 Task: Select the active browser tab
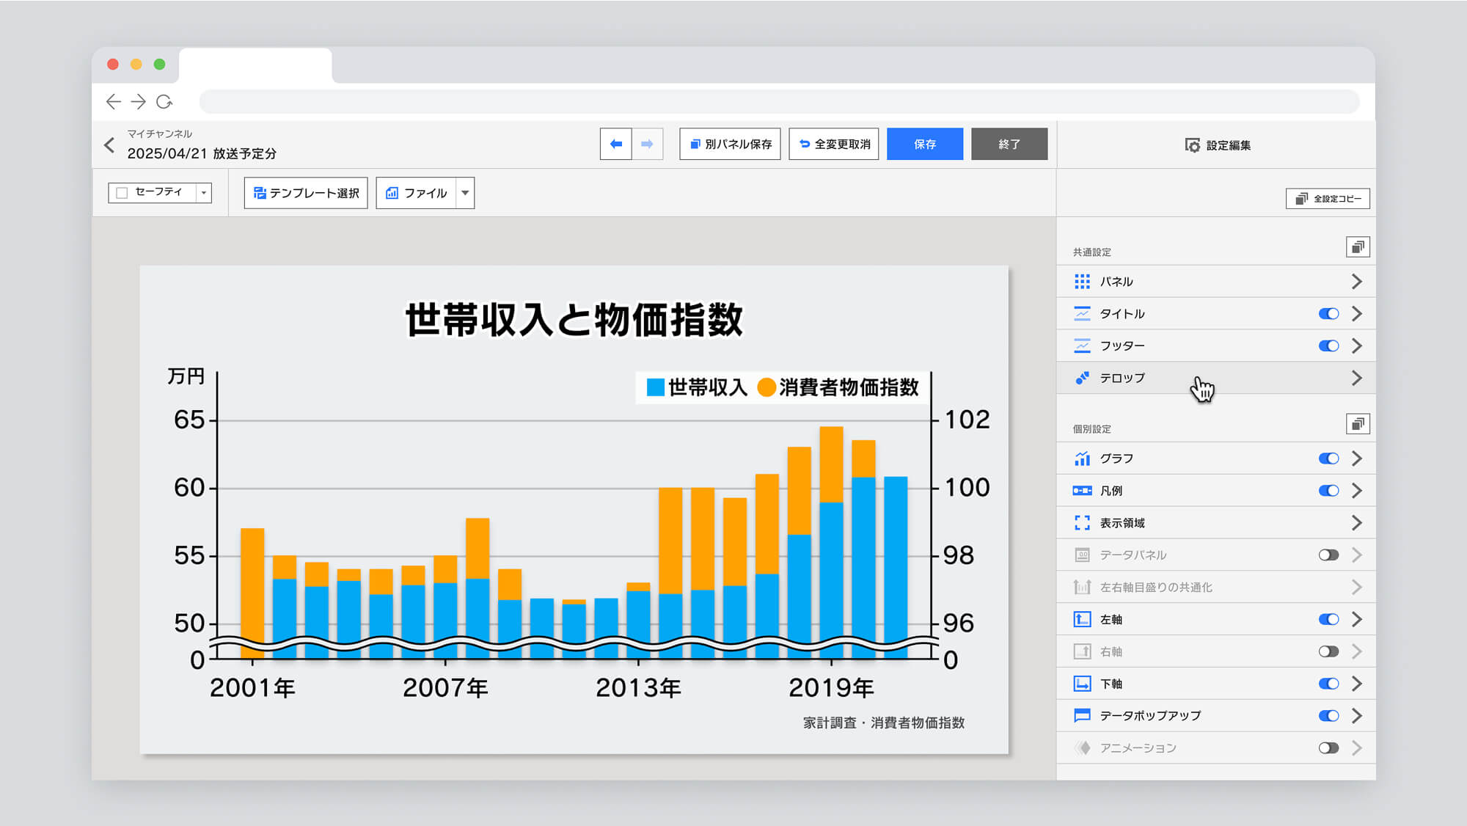pyautogui.click(x=255, y=66)
